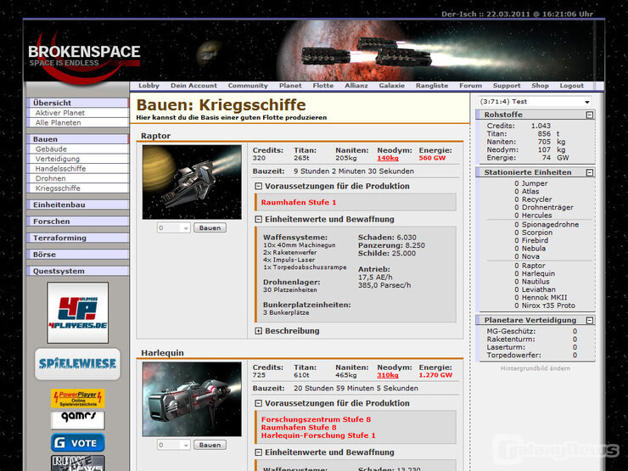Click Forschungszentrum Stufe 8 requirement
This screenshot has height=471, width=628.
tap(316, 419)
